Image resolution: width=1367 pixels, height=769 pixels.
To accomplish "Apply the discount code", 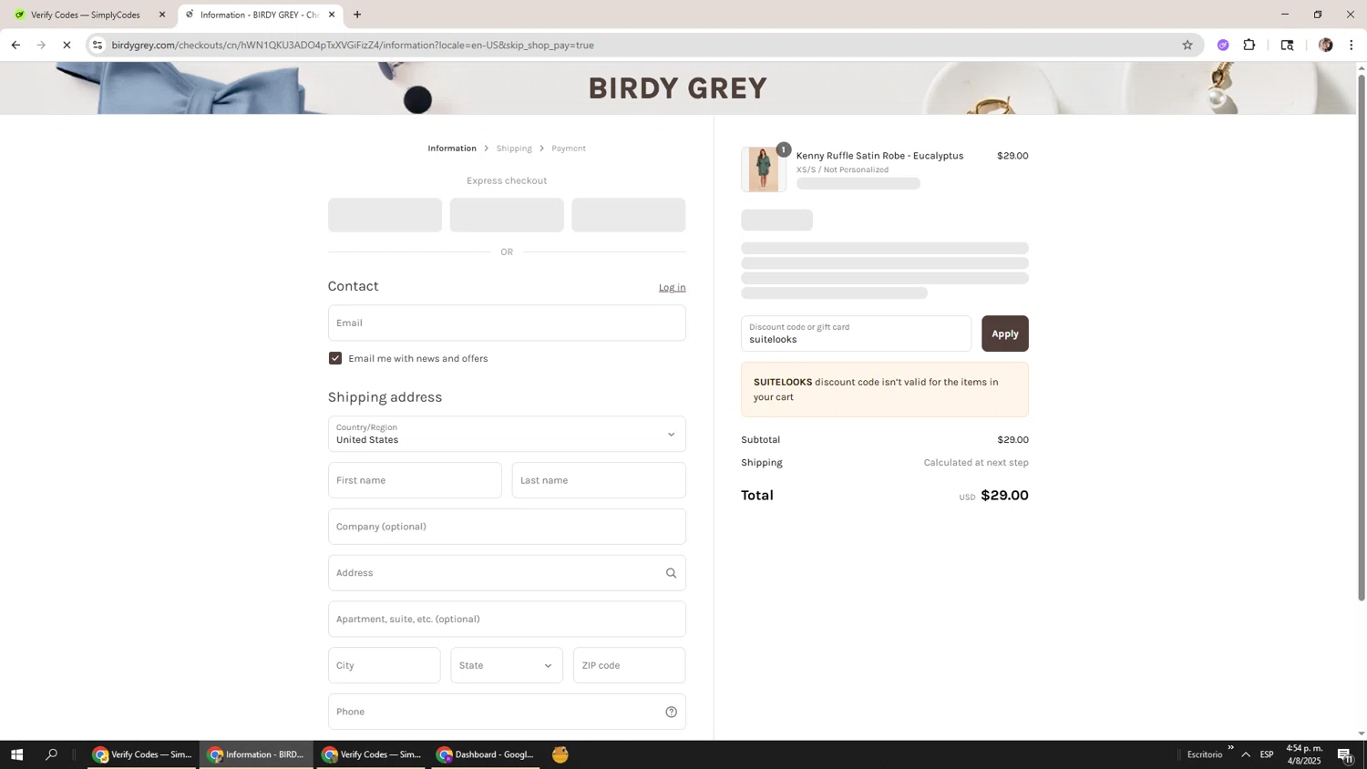I will point(1005,333).
